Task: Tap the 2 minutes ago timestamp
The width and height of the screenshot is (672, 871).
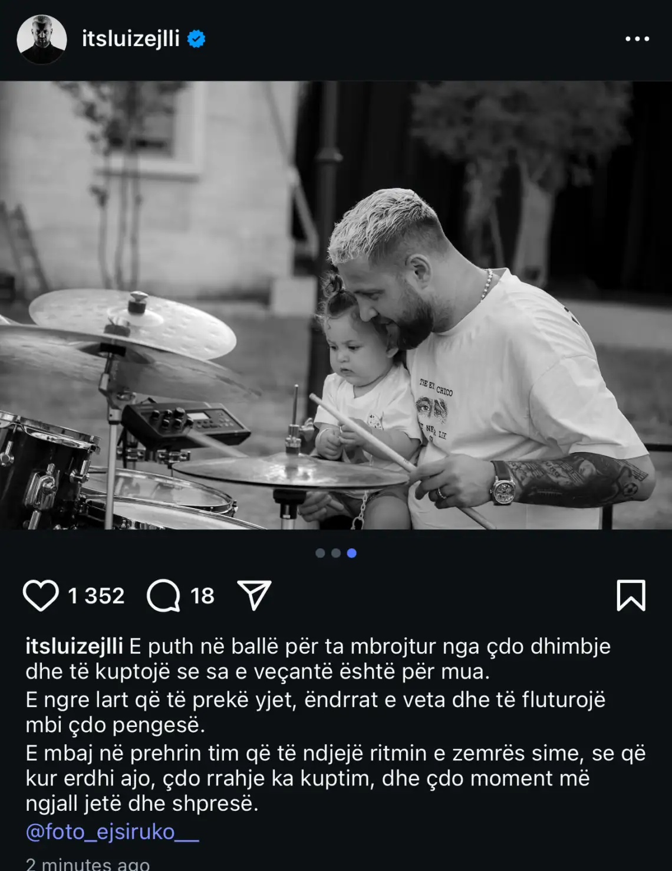Action: click(x=87, y=863)
